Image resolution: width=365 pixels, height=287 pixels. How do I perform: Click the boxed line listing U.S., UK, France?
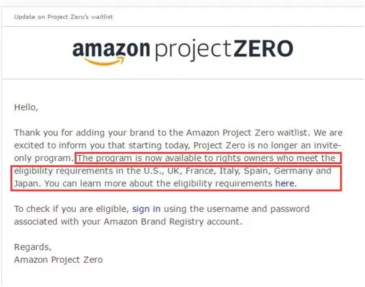click(x=173, y=171)
